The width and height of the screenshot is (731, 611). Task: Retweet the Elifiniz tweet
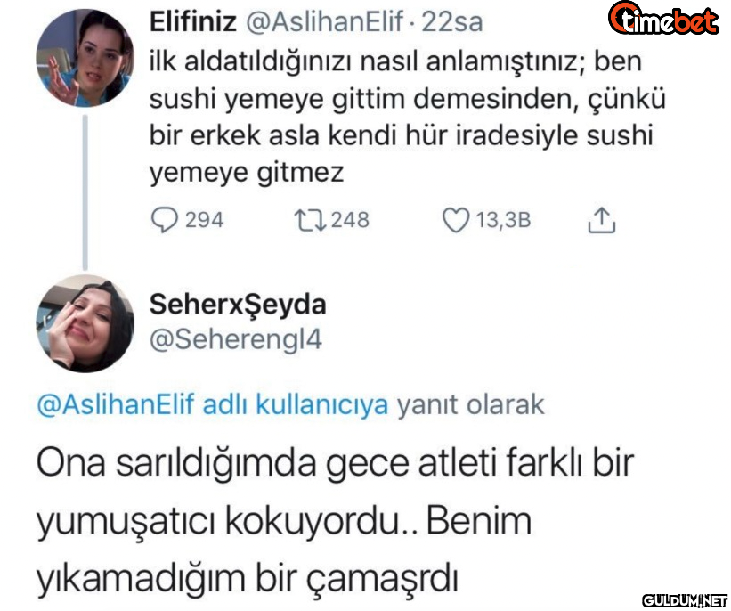pyautogui.click(x=310, y=221)
